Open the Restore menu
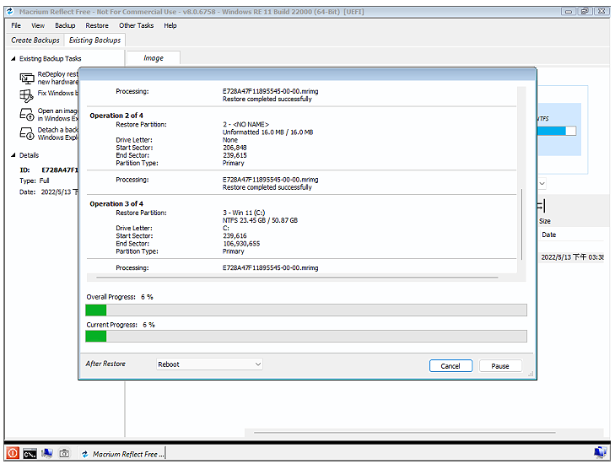This screenshot has height=464, width=615. 97,25
